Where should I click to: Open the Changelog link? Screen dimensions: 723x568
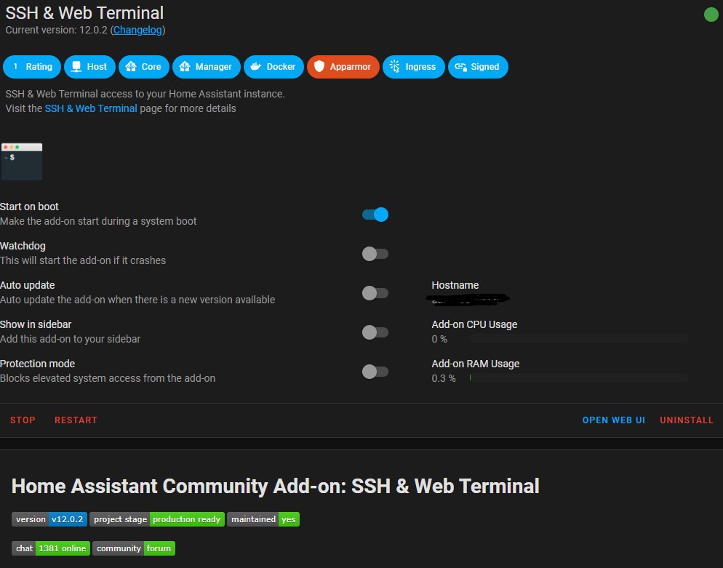137,30
